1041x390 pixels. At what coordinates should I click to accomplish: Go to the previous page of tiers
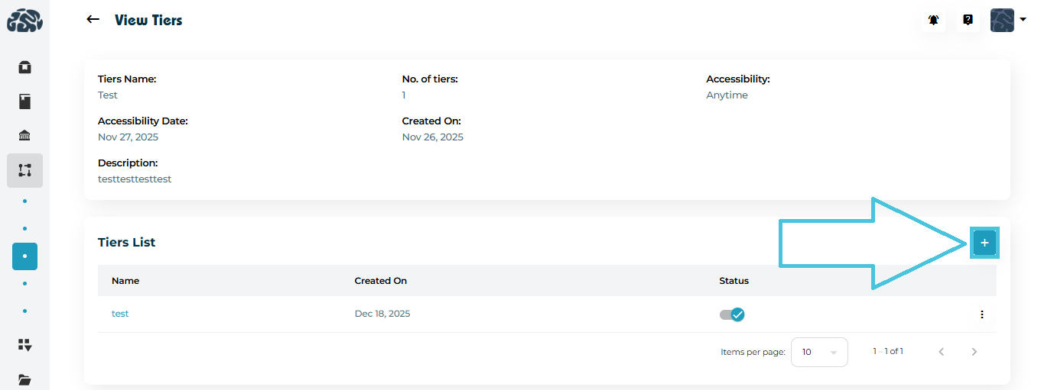[x=942, y=352]
